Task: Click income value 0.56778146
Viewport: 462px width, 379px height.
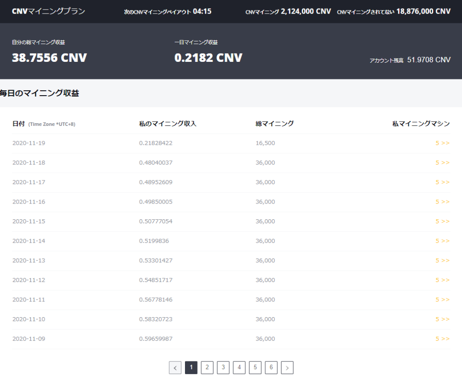Action: tap(156, 300)
